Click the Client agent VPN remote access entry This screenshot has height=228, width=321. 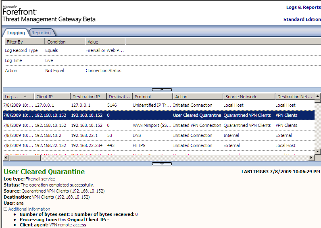pos(53,225)
